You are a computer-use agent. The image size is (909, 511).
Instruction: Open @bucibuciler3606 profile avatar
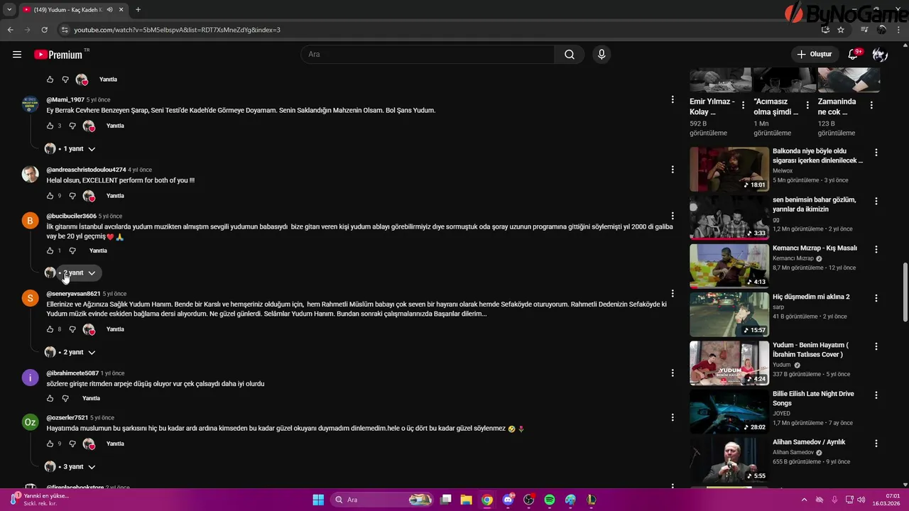tap(30, 221)
